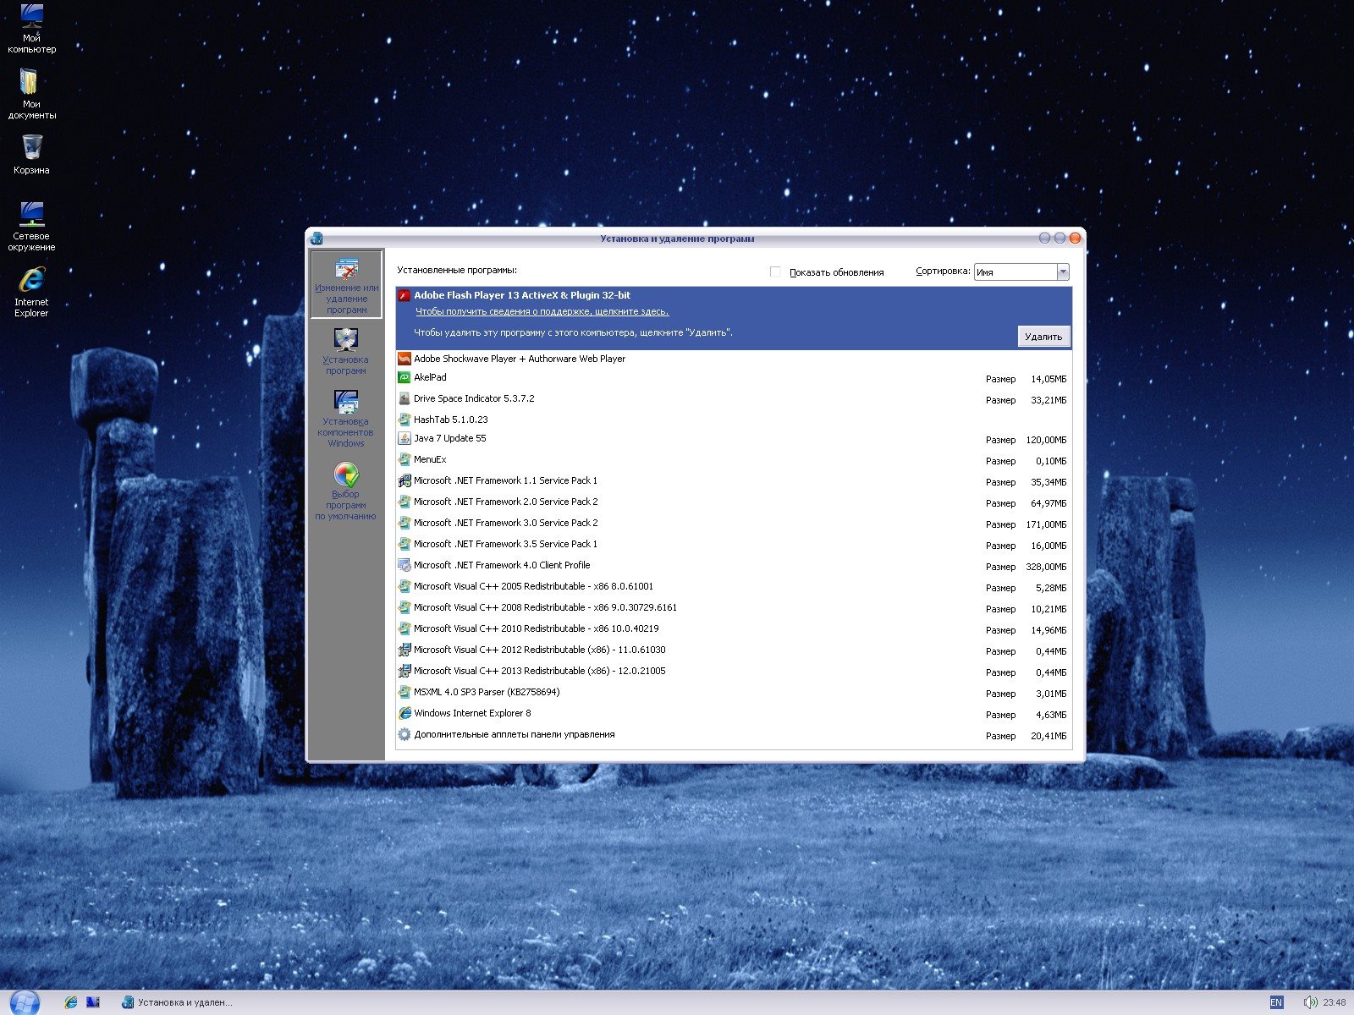Click the Visual C++ 2012 Redistributable icon
This screenshot has width=1354, height=1015.
tap(405, 650)
